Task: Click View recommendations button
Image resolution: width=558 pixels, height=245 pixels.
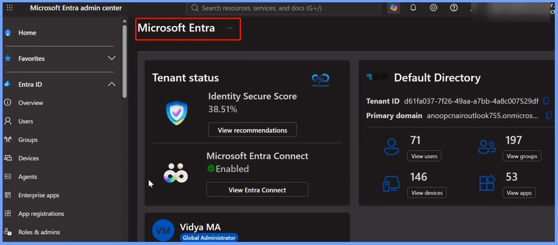Action: click(x=252, y=130)
